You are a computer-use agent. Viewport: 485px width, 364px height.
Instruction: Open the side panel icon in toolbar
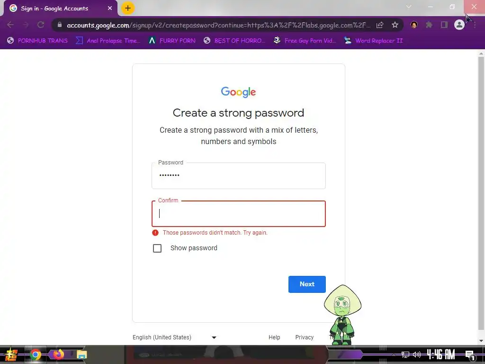tap(444, 25)
